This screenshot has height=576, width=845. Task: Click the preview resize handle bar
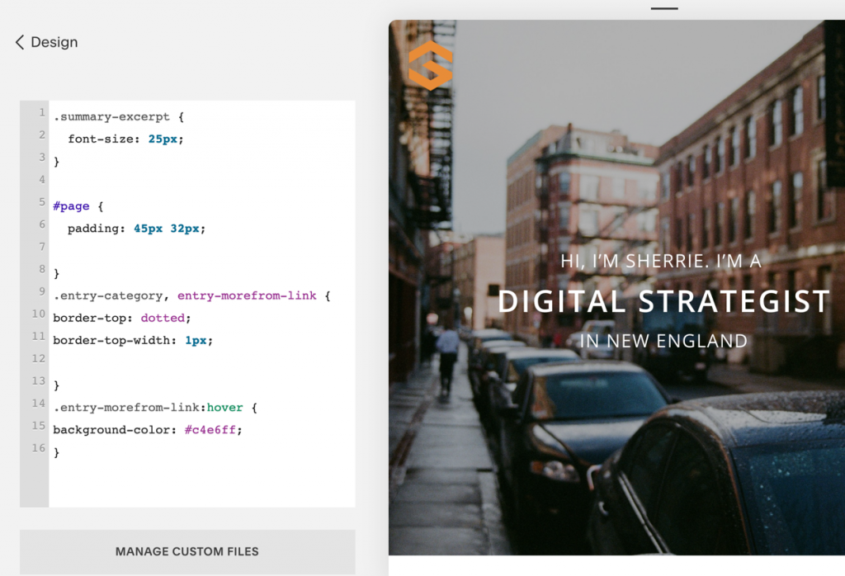coord(663,8)
